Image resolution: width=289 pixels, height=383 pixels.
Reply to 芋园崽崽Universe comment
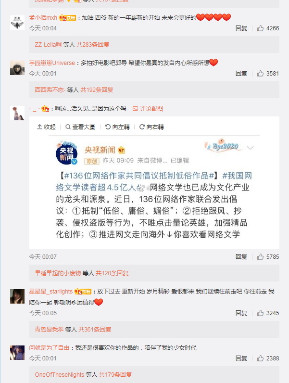[x=241, y=74]
